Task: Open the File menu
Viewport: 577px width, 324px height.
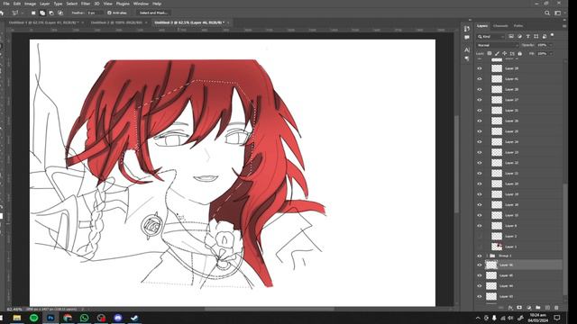Action: 6,4
